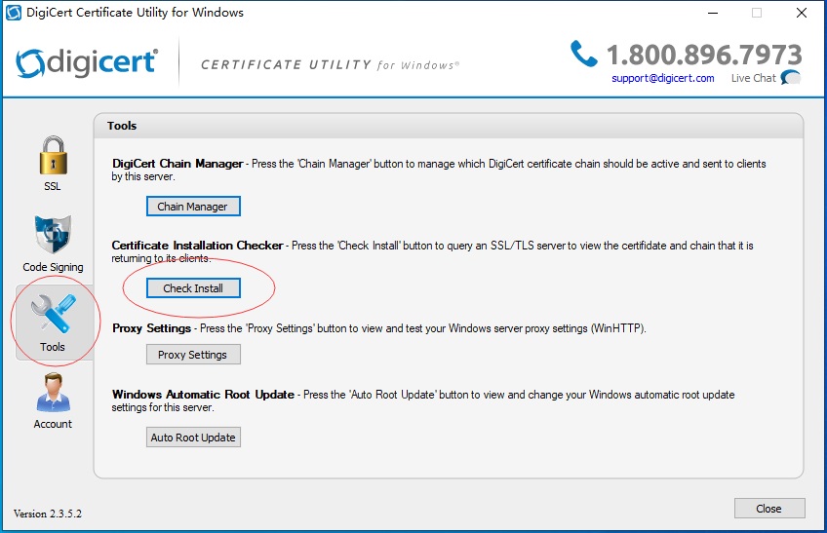Click the DigiCert logo

coord(87,62)
